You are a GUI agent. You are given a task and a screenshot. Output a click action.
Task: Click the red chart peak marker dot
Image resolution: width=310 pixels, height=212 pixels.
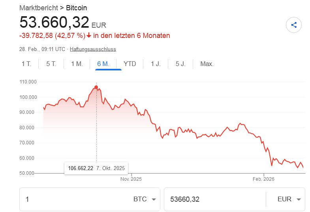click(x=96, y=87)
